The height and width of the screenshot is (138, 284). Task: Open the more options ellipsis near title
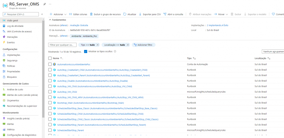50,4
